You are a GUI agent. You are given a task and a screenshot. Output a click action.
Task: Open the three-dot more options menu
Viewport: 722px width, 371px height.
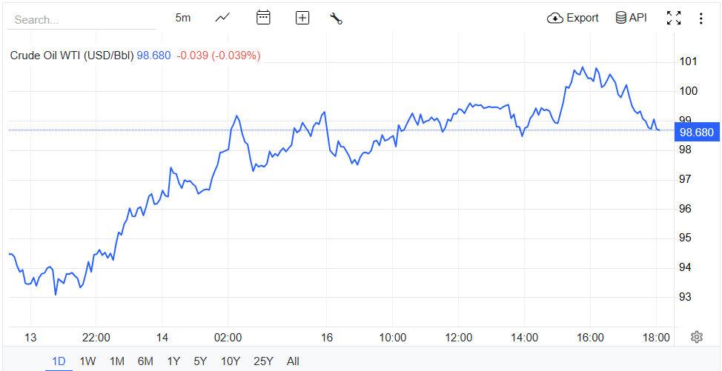point(701,18)
